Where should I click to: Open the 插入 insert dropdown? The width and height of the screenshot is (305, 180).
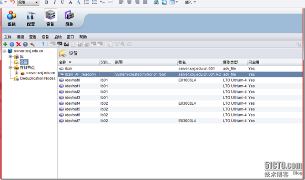tap(190, 2)
